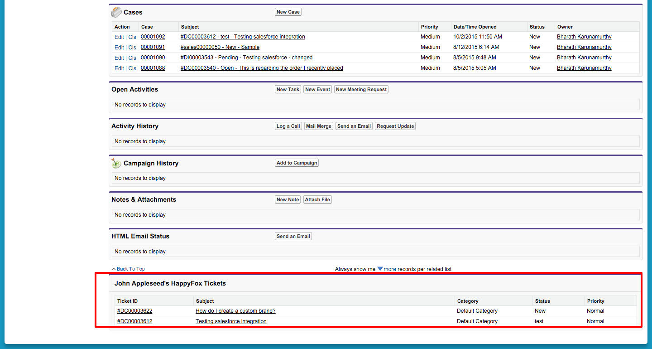Open owner Bharath Karunamurthy for case 00001092
This screenshot has height=349, width=652.
point(584,37)
